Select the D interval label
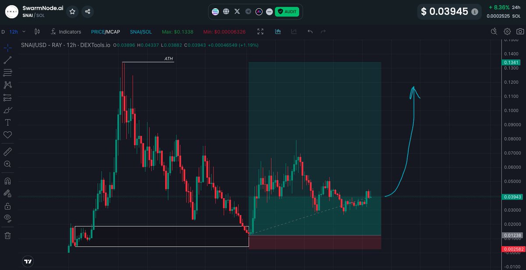Screen dimensions: 526x270 3,32
